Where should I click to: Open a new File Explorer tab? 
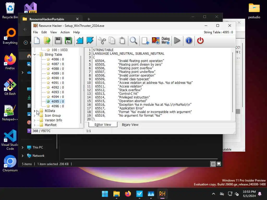point(89,19)
